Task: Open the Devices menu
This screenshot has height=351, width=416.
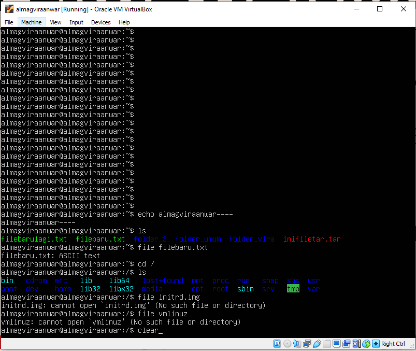Action: [101, 22]
